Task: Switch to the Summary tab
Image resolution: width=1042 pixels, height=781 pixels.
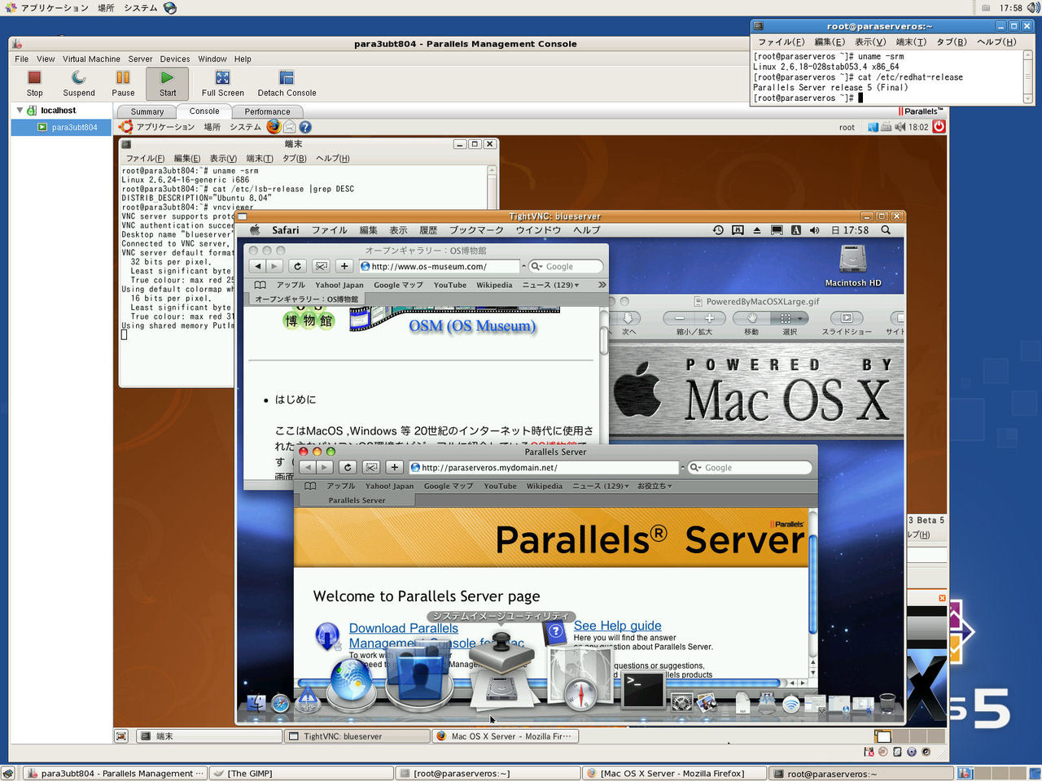Action: coord(147,111)
